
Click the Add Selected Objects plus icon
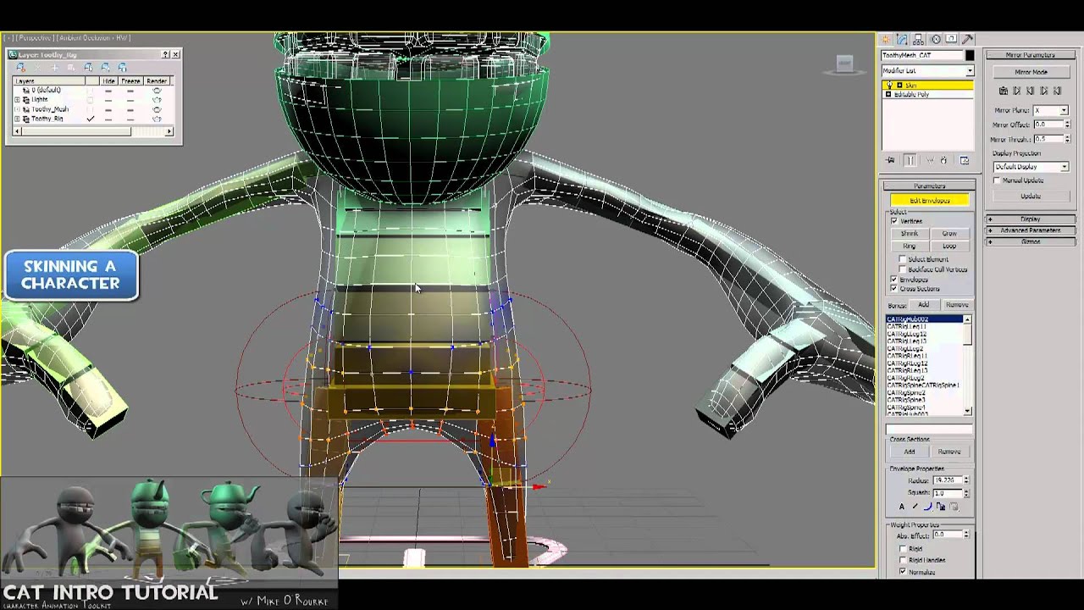(x=54, y=68)
